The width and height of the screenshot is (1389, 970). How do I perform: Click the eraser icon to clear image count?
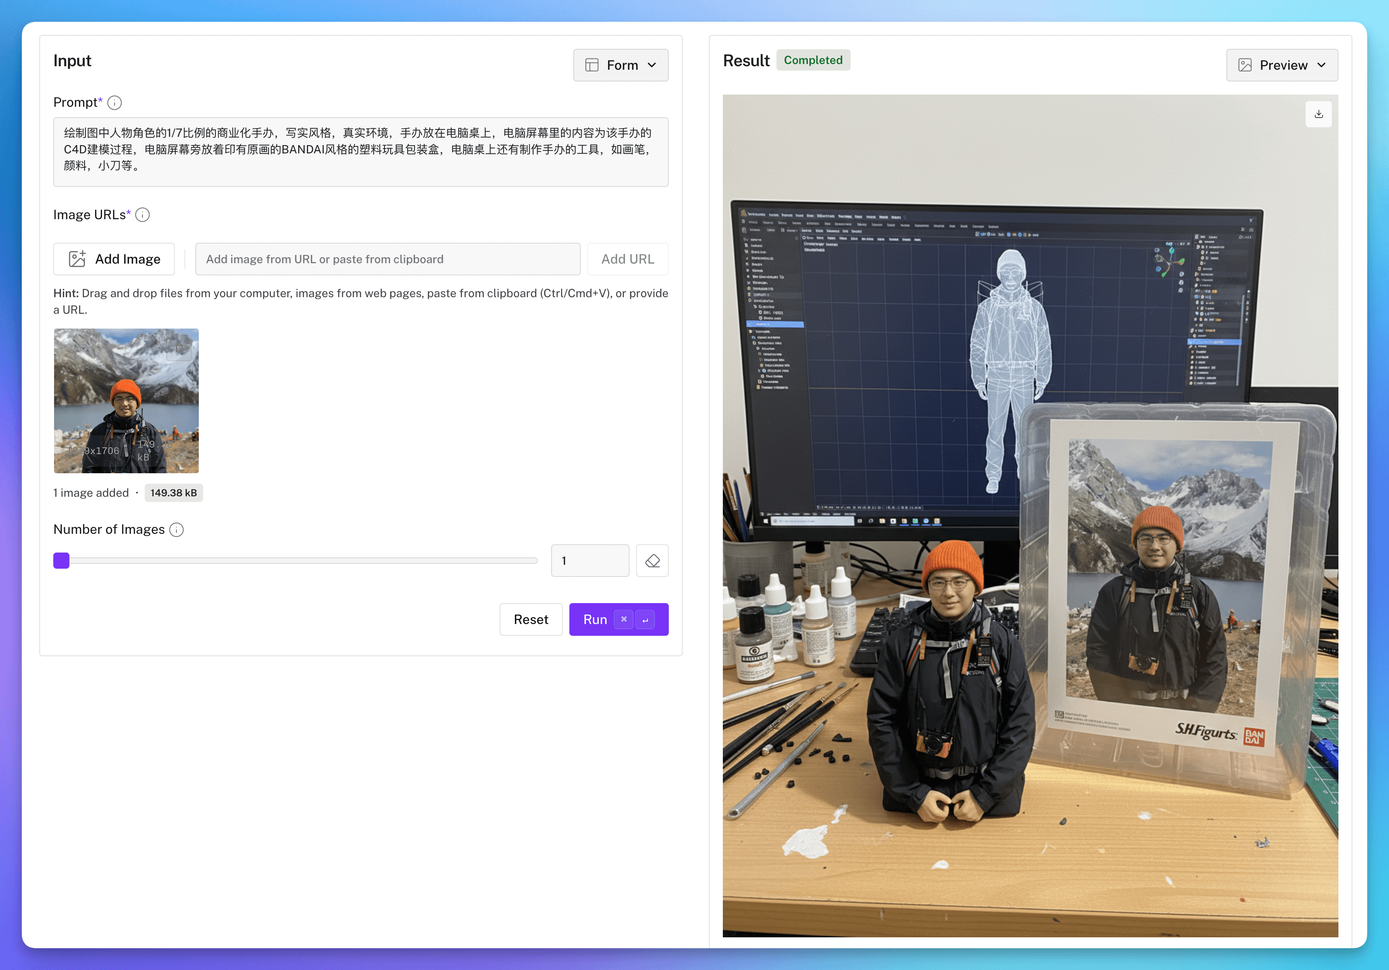(652, 560)
